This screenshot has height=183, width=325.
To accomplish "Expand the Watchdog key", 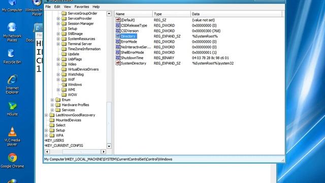I will click(x=58, y=75).
